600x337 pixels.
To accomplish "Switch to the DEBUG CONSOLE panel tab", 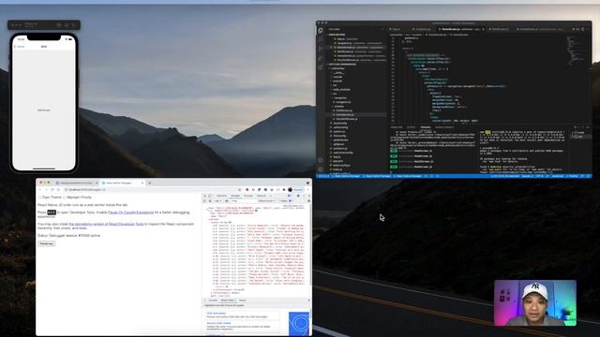I will click(x=444, y=127).
